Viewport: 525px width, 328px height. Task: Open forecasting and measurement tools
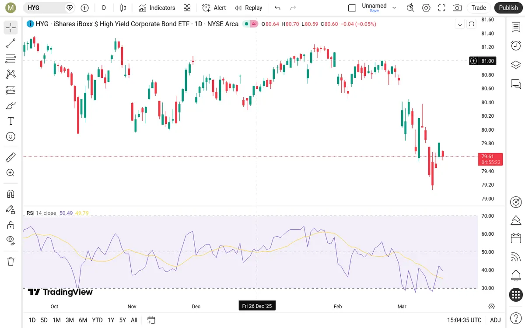[11, 90]
